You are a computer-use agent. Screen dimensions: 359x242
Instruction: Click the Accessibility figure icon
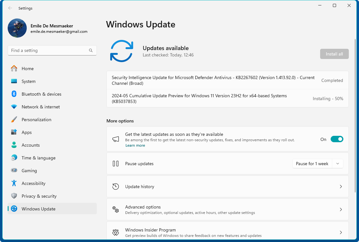[14, 183]
